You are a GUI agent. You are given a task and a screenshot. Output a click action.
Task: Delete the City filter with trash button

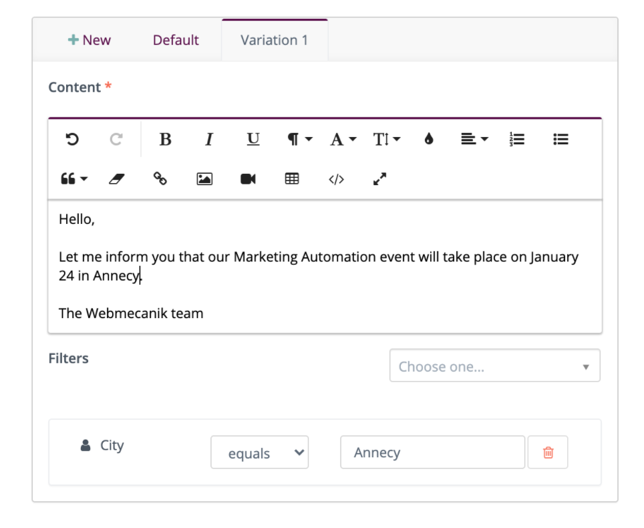tap(547, 452)
